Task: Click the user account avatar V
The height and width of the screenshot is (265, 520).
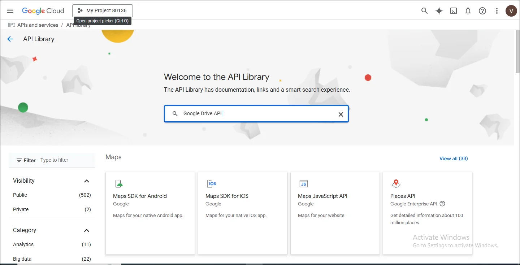Action: click(x=511, y=11)
